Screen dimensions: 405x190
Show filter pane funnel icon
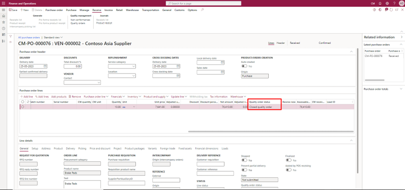pos(11,37)
